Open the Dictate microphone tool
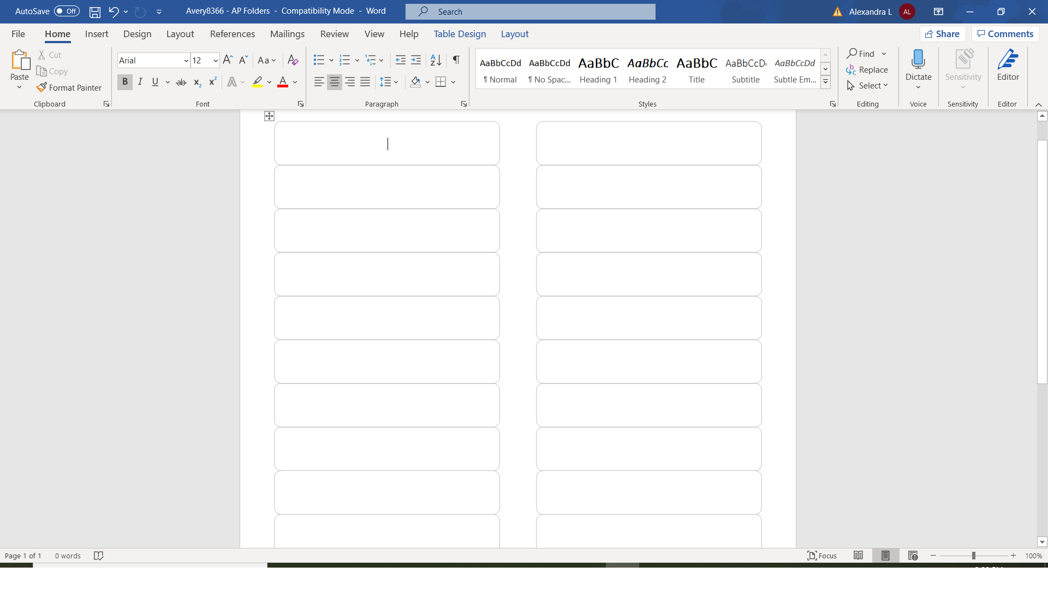The height and width of the screenshot is (590, 1048). click(x=918, y=60)
